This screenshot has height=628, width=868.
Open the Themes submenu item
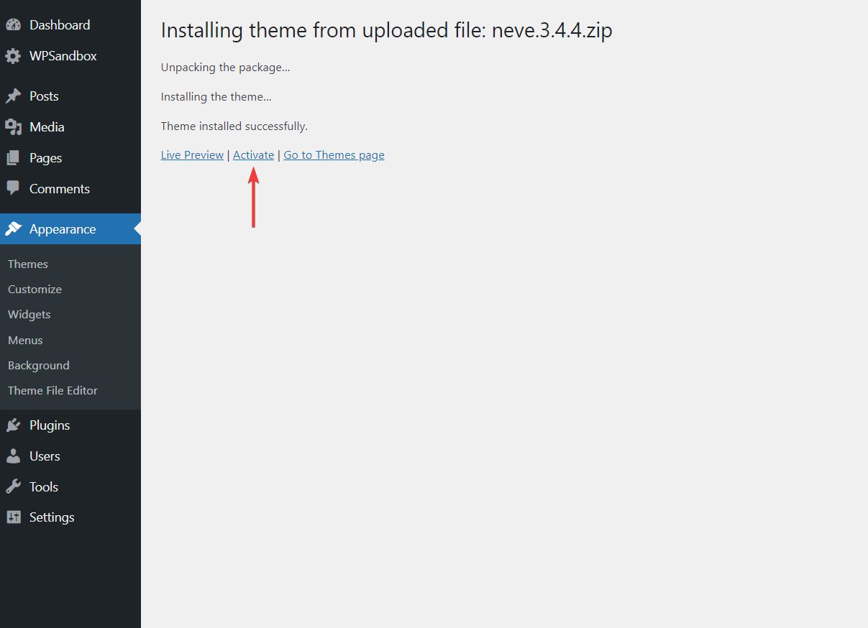pos(27,264)
